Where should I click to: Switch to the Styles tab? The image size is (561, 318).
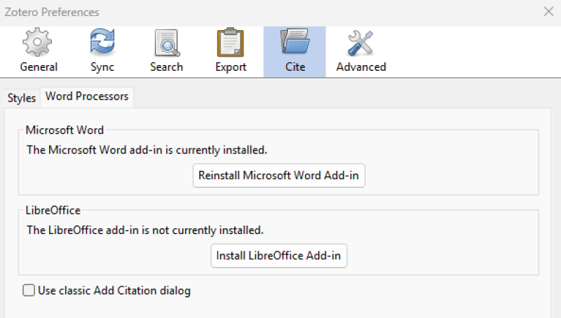click(22, 98)
